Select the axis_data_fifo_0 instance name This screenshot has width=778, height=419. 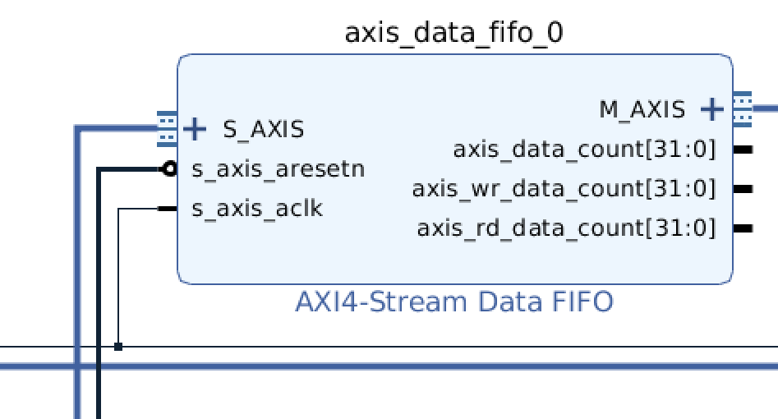tap(453, 33)
